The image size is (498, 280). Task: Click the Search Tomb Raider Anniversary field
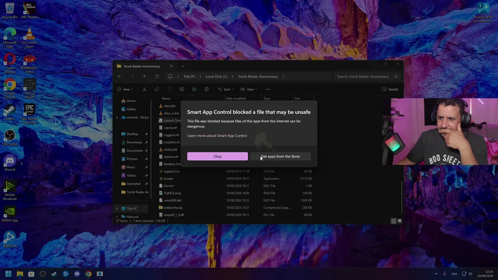click(367, 77)
